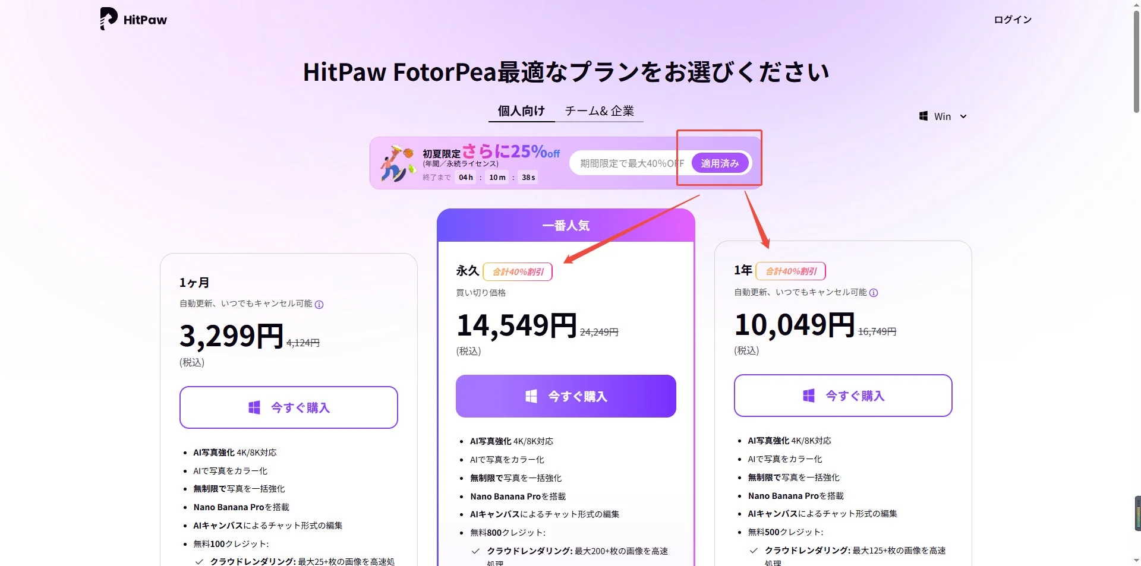Screen dimensions: 1141x566
Task: Click checkmark beside 最大25+枚 cloud rendering
Action: 199,561
